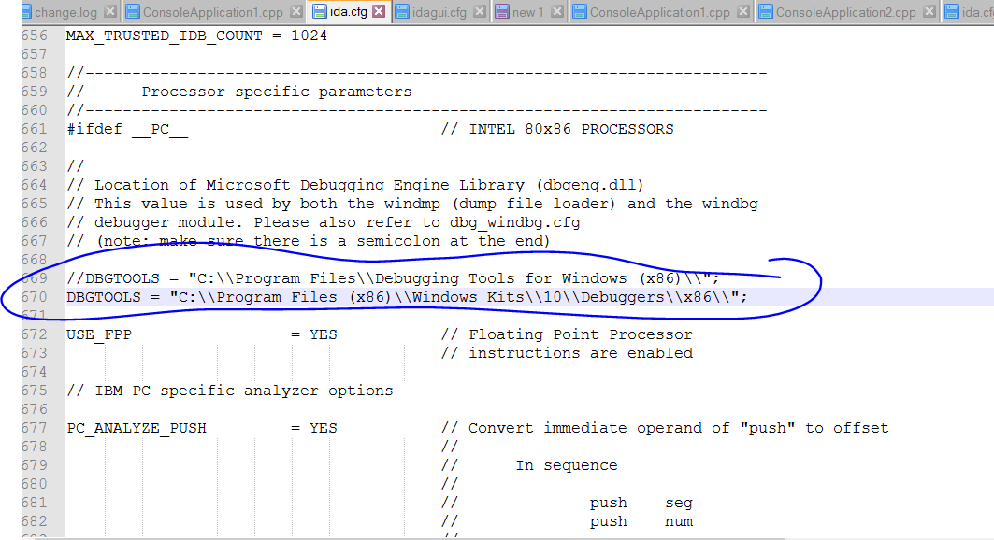Click the blue disk icon on the ida.cfg tab
This screenshot has height=540, width=994.
pyautogui.click(x=319, y=12)
